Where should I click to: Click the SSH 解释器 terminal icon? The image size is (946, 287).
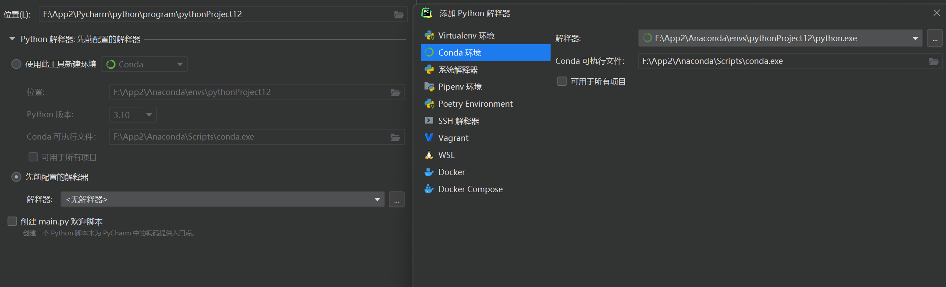[x=429, y=121]
